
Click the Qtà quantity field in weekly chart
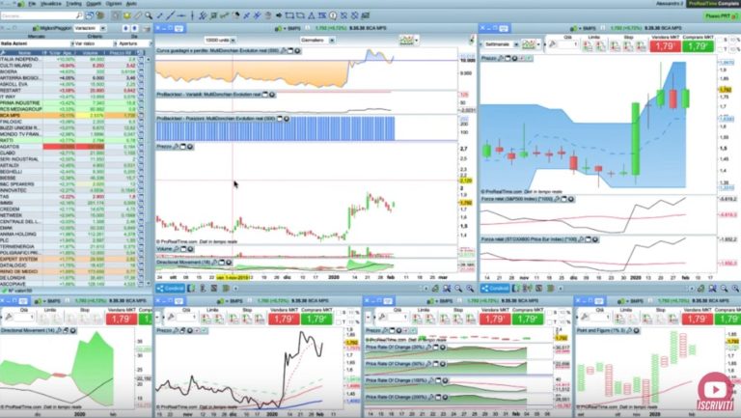pyautogui.click(x=568, y=44)
